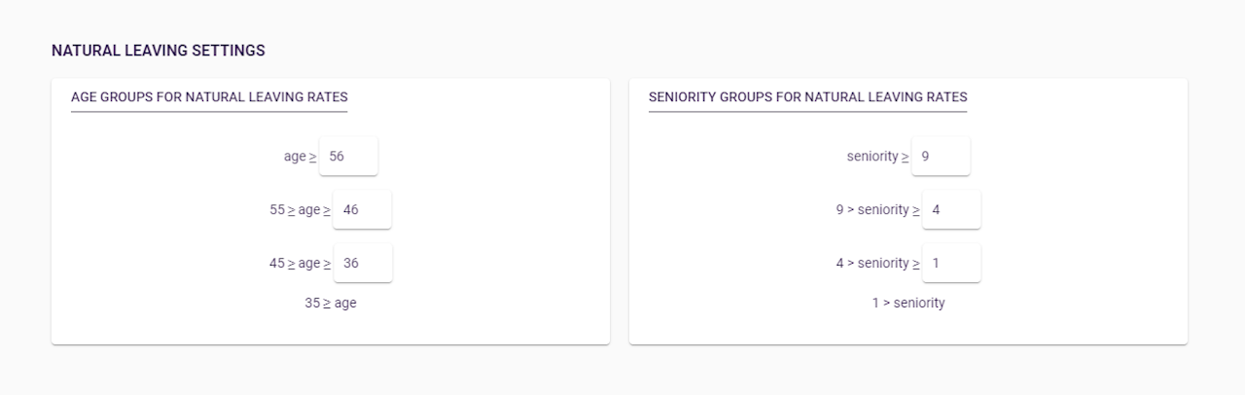Click the "35 ≥ age" text

pos(331,304)
